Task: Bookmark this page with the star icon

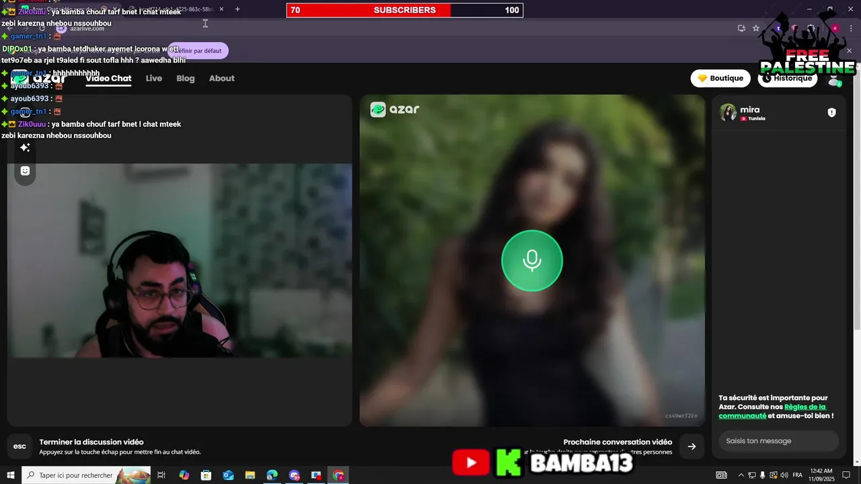Action: (756, 28)
